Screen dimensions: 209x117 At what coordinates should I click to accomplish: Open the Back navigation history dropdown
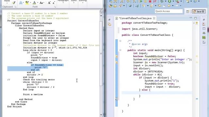(x=173, y=6)
